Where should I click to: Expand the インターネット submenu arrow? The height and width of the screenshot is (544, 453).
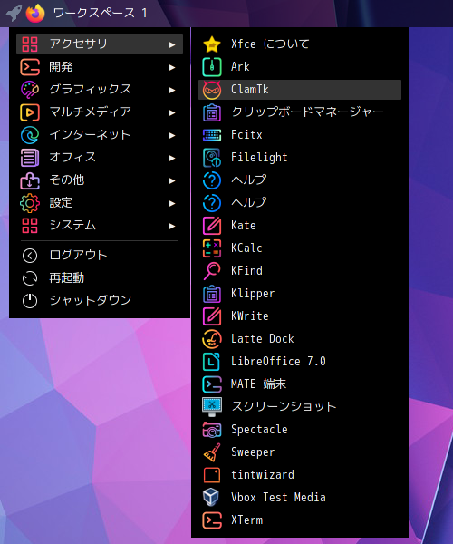click(x=172, y=135)
